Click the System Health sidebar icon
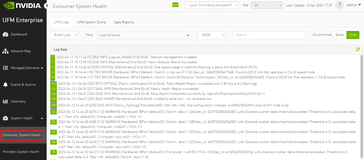The image size is (364, 160). point(6,118)
